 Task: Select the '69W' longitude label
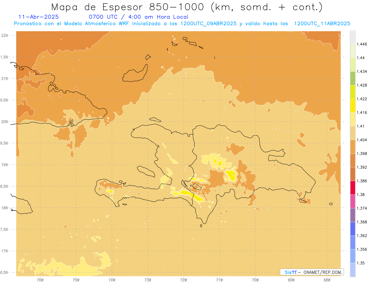click(291, 280)
